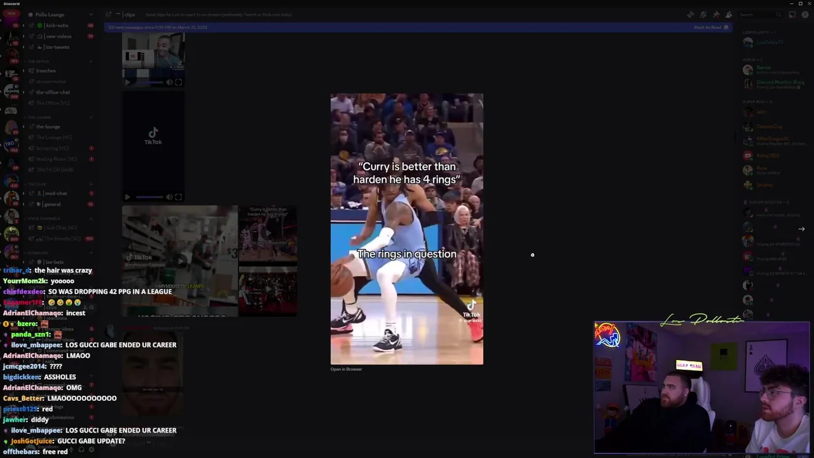Add channel to THE CLUB category

point(91,184)
